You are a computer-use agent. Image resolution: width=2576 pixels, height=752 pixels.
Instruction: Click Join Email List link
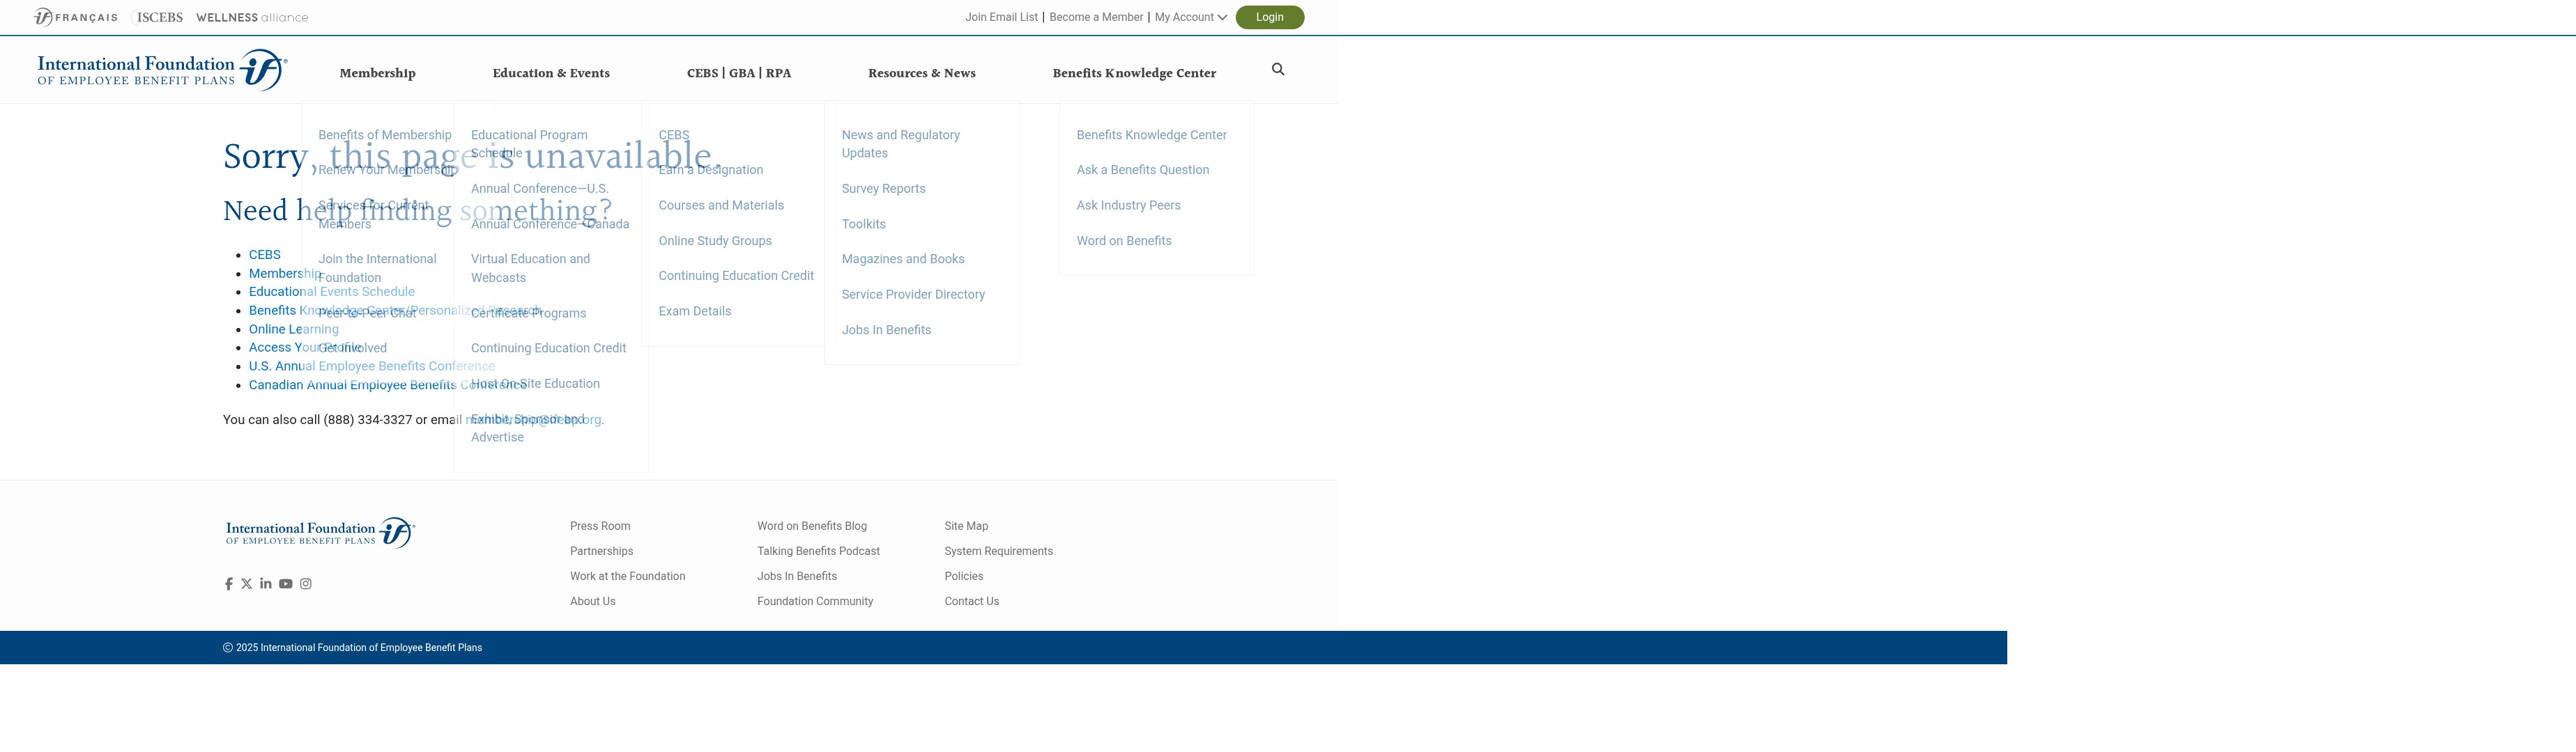click(1001, 17)
